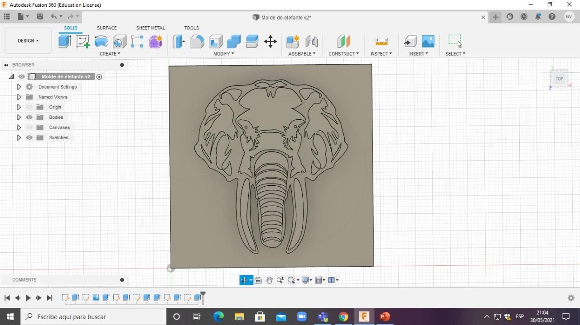The width and height of the screenshot is (580, 325).
Task: Open the INSPECT dropdown menu
Action: point(381,54)
